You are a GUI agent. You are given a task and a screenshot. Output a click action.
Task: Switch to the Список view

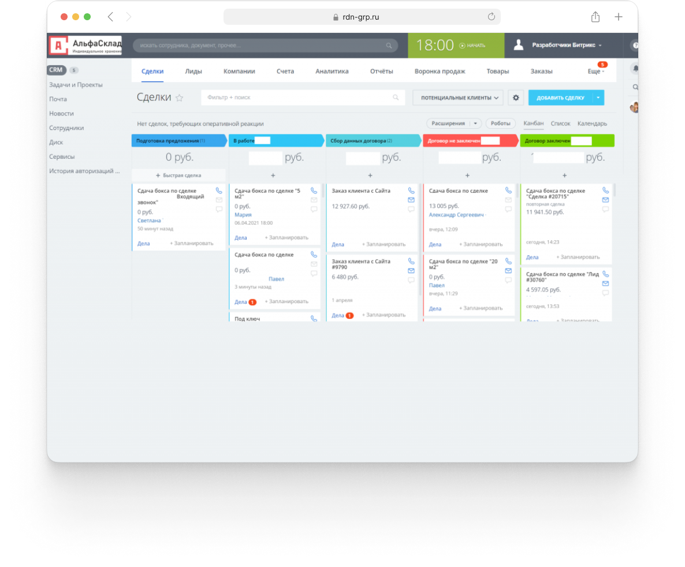pos(560,124)
